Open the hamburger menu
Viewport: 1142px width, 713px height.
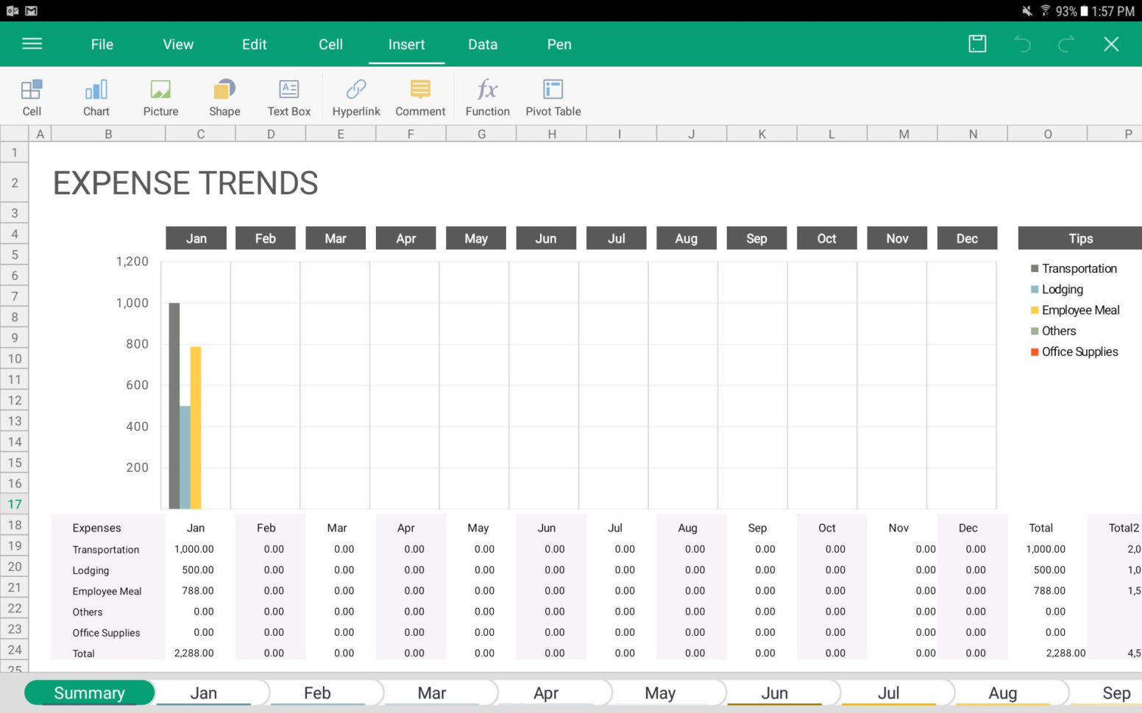pos(32,44)
